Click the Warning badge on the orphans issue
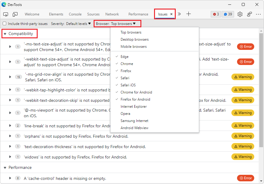The image size is (264, 184). point(243,136)
